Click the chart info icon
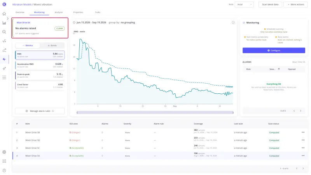The image size is (311, 175). [233, 23]
